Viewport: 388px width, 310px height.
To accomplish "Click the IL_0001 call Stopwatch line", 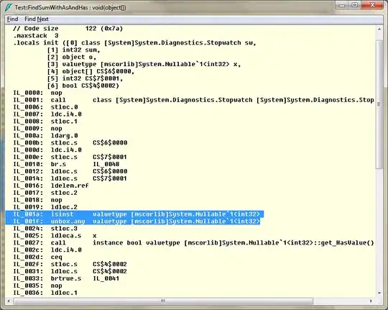I will click(x=193, y=100).
